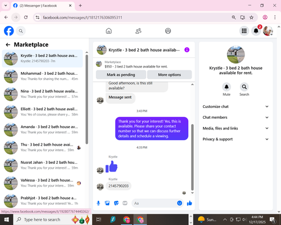Open VaNessa conversation in chat list
The width and height of the screenshot is (281, 225).
[42, 183]
